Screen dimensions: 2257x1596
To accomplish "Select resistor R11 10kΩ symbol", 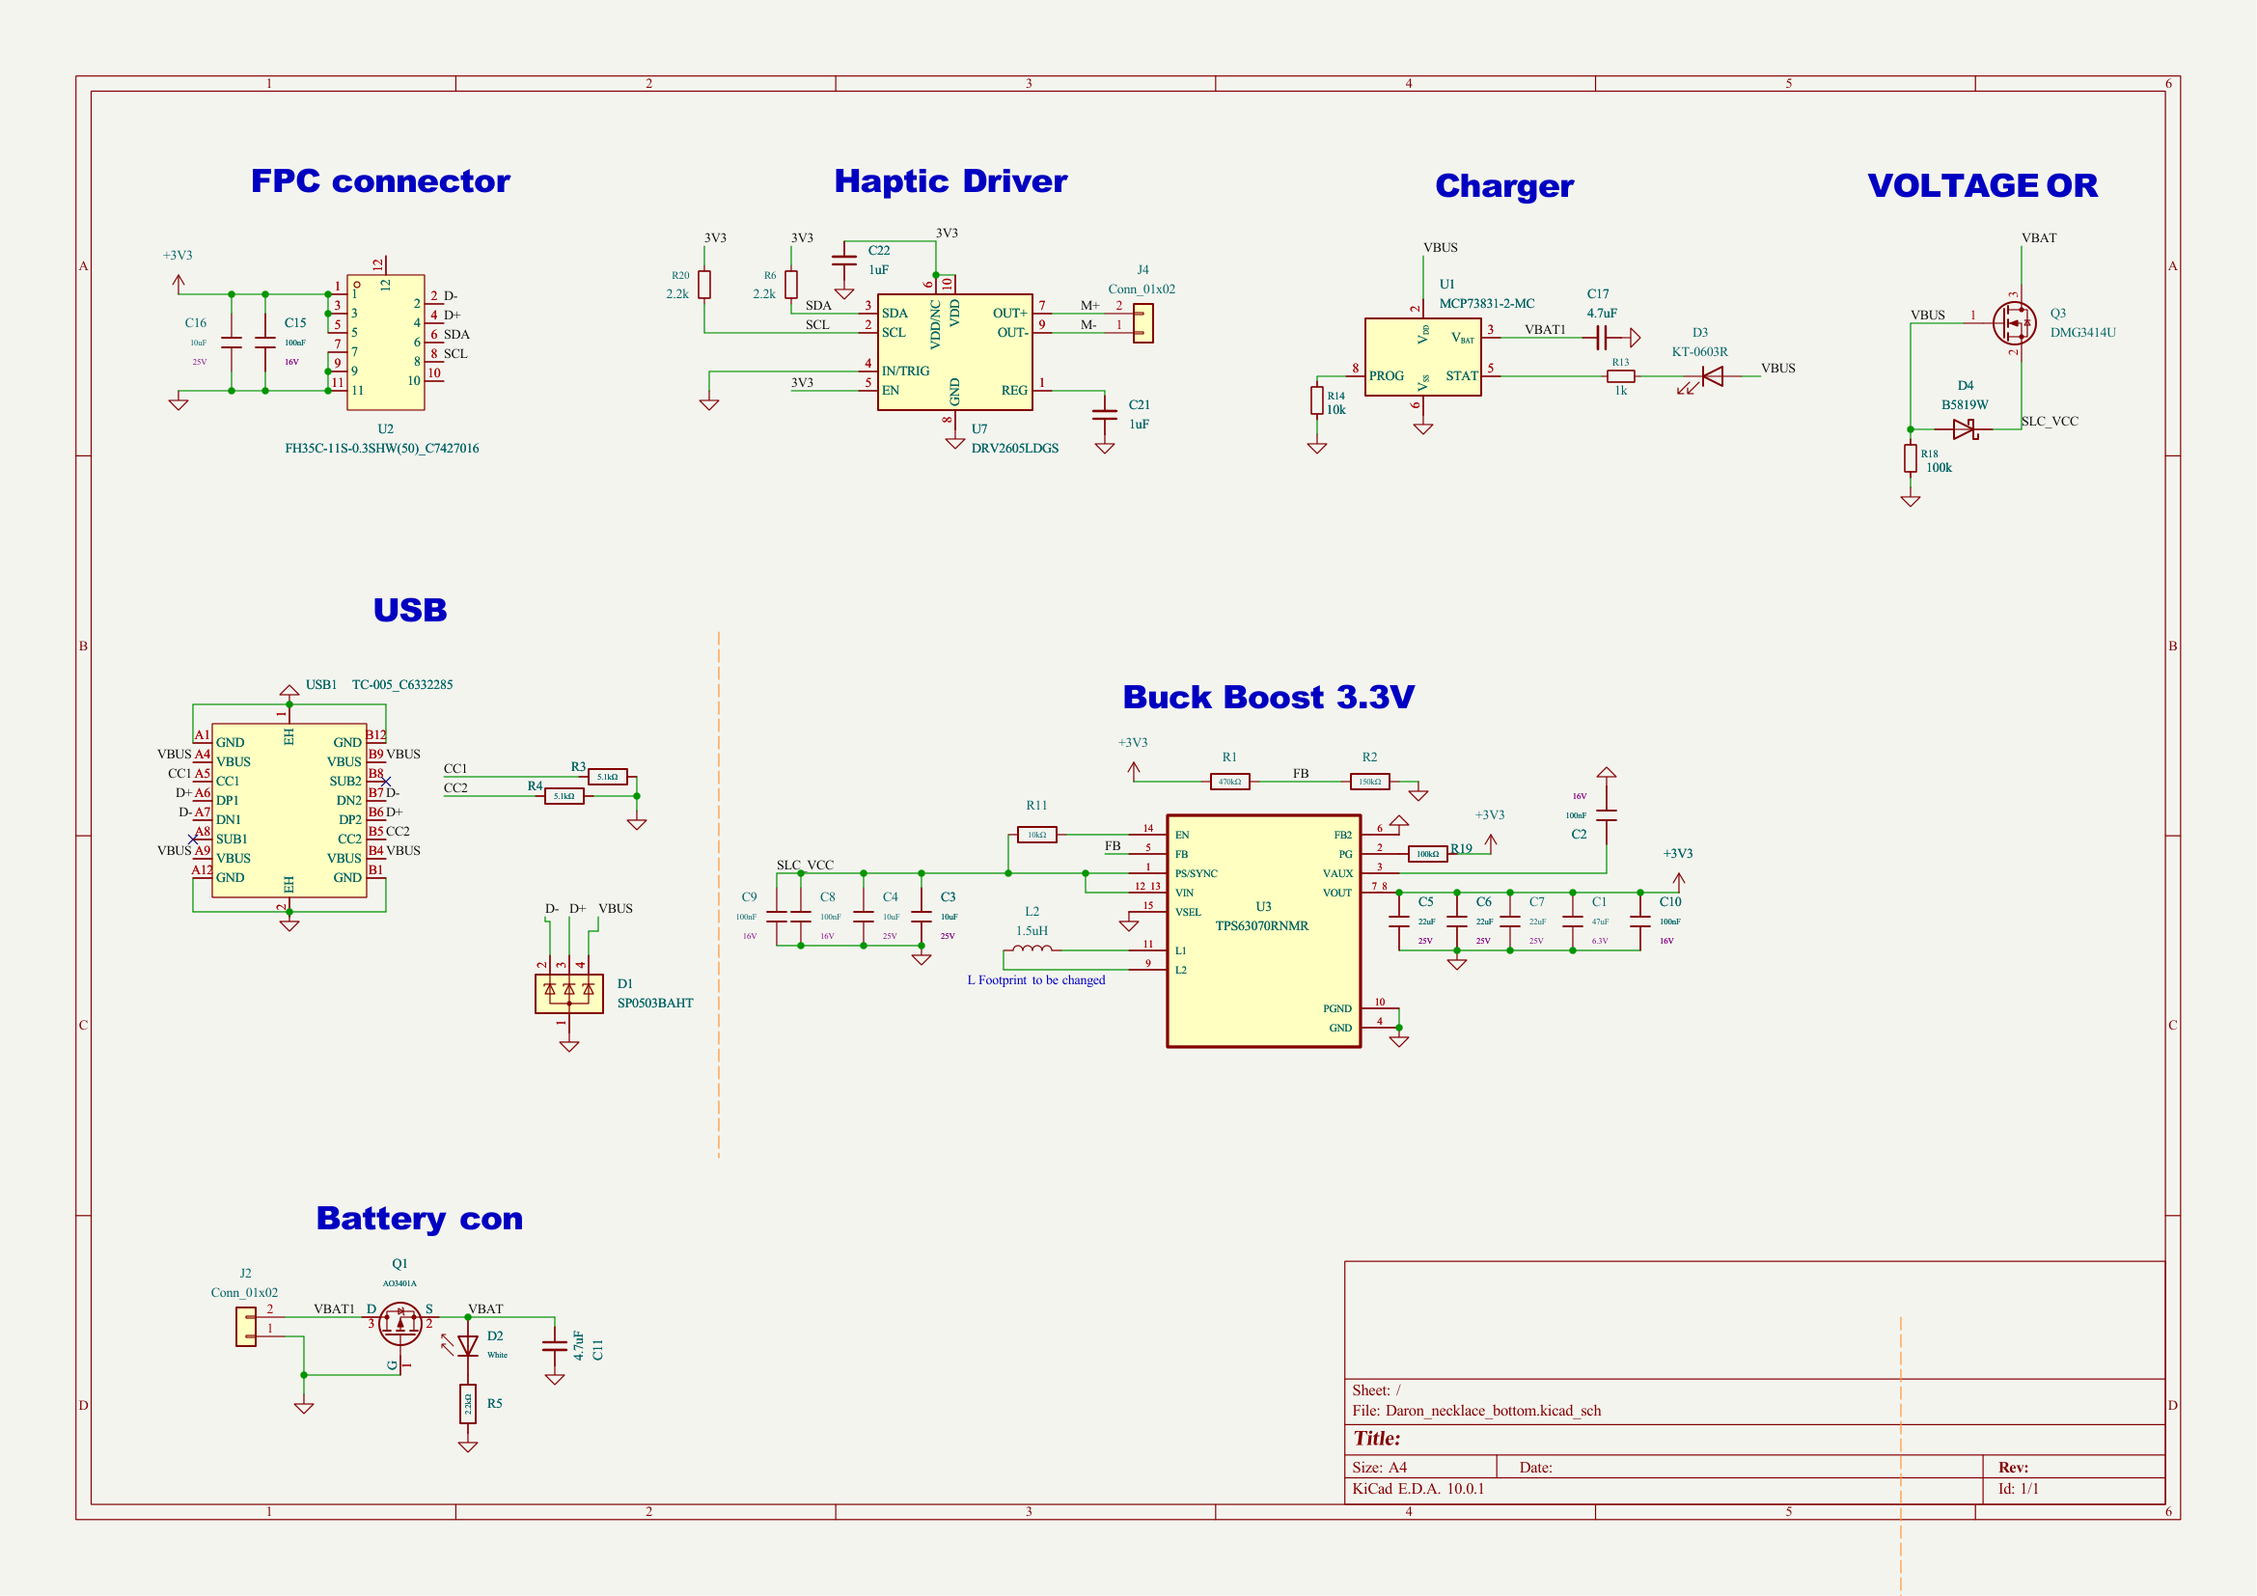I will 1037,835.
